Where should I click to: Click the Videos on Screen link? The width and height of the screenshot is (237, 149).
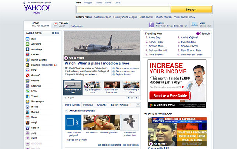[x=76, y=140]
